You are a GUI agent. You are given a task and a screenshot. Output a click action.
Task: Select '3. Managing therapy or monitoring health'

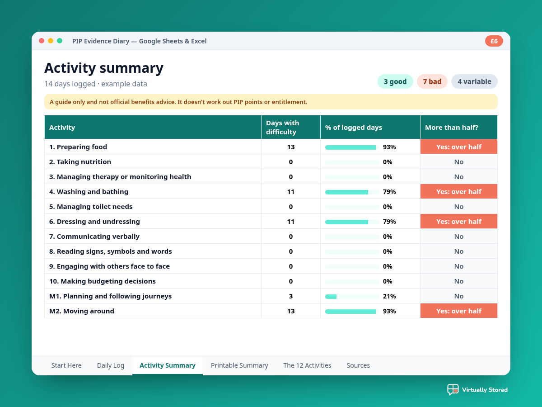tap(120, 177)
